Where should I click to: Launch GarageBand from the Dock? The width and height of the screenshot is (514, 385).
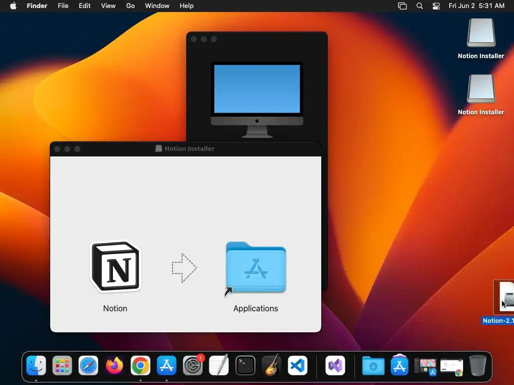point(272,365)
